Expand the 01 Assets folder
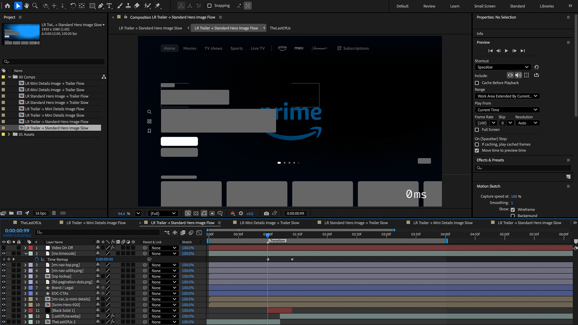Image resolution: width=578 pixels, height=325 pixels. click(9, 135)
